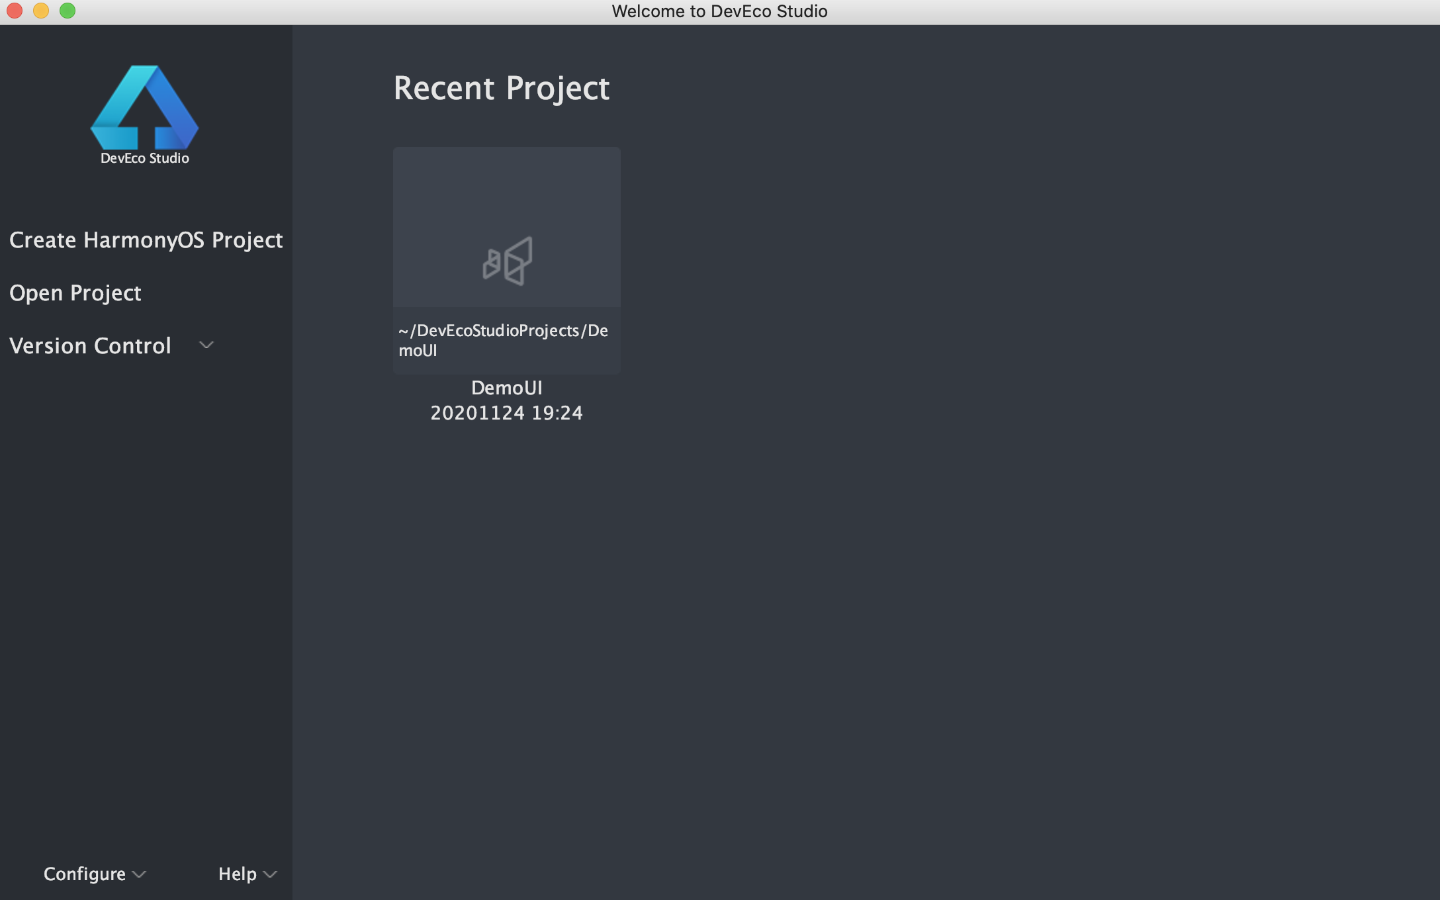Screen dimensions: 1440x900
Task: Click the 20201124 19:24 timestamp
Action: (507, 413)
